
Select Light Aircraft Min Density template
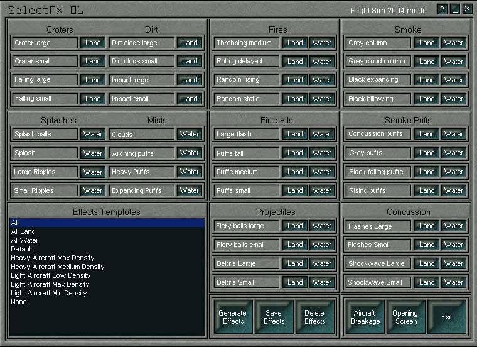point(107,293)
